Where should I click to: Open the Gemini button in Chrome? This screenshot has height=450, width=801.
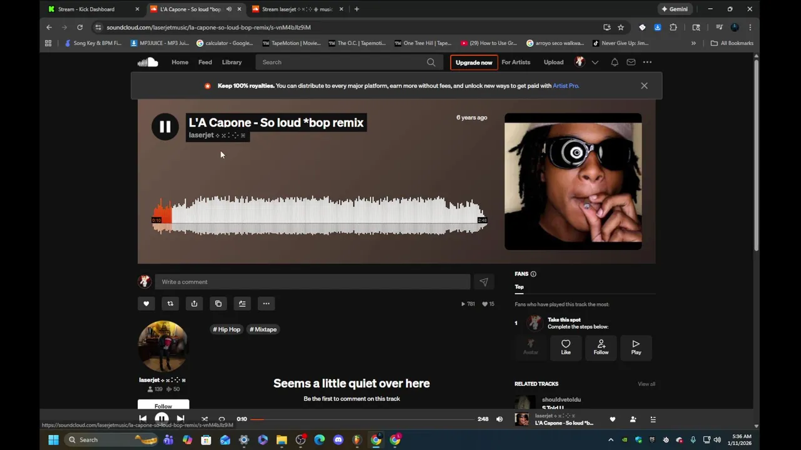point(675,9)
